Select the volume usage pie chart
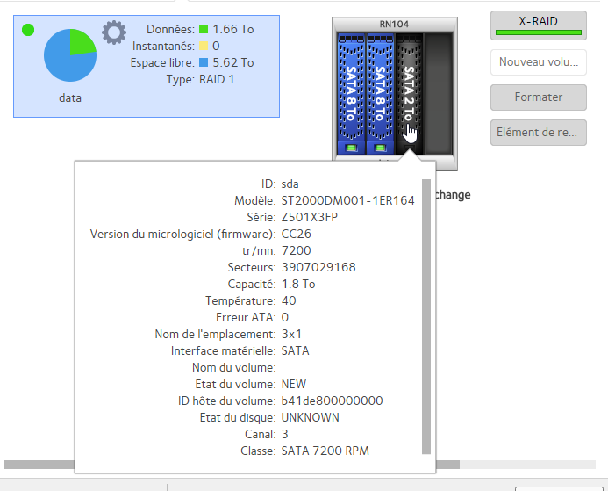Screen dimensions: 608x491 pos(70,55)
